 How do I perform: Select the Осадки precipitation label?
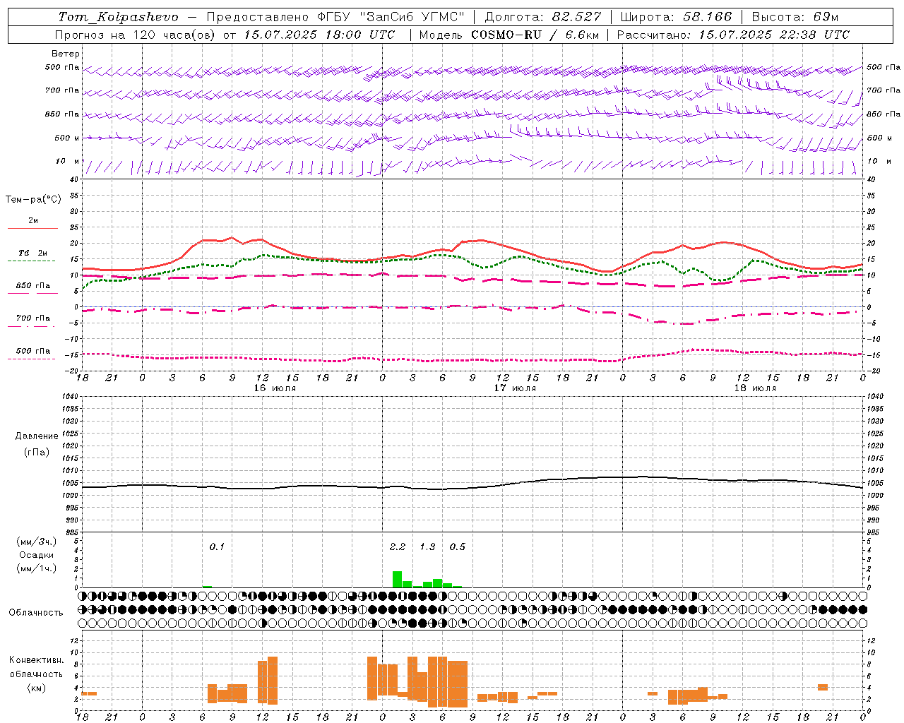[x=37, y=555]
